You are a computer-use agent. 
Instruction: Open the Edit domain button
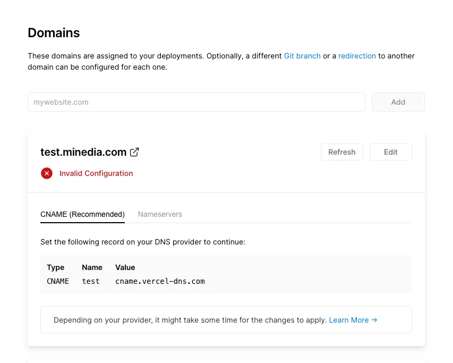tap(390, 152)
